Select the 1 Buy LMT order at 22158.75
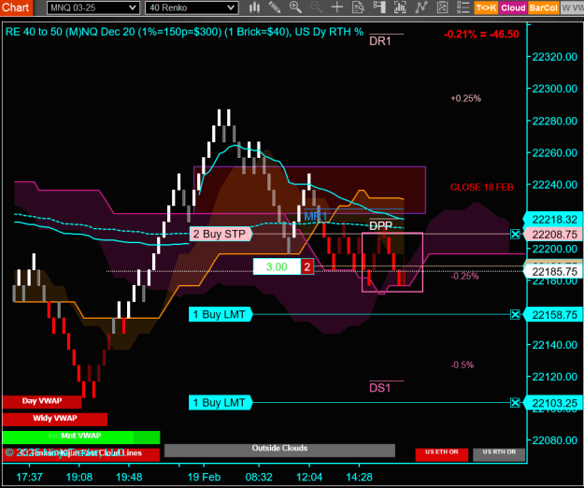The height and width of the screenshot is (488, 584). [x=220, y=314]
